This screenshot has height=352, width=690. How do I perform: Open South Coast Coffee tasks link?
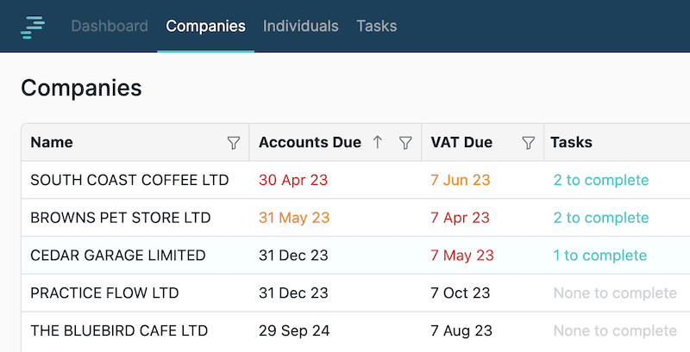point(601,180)
